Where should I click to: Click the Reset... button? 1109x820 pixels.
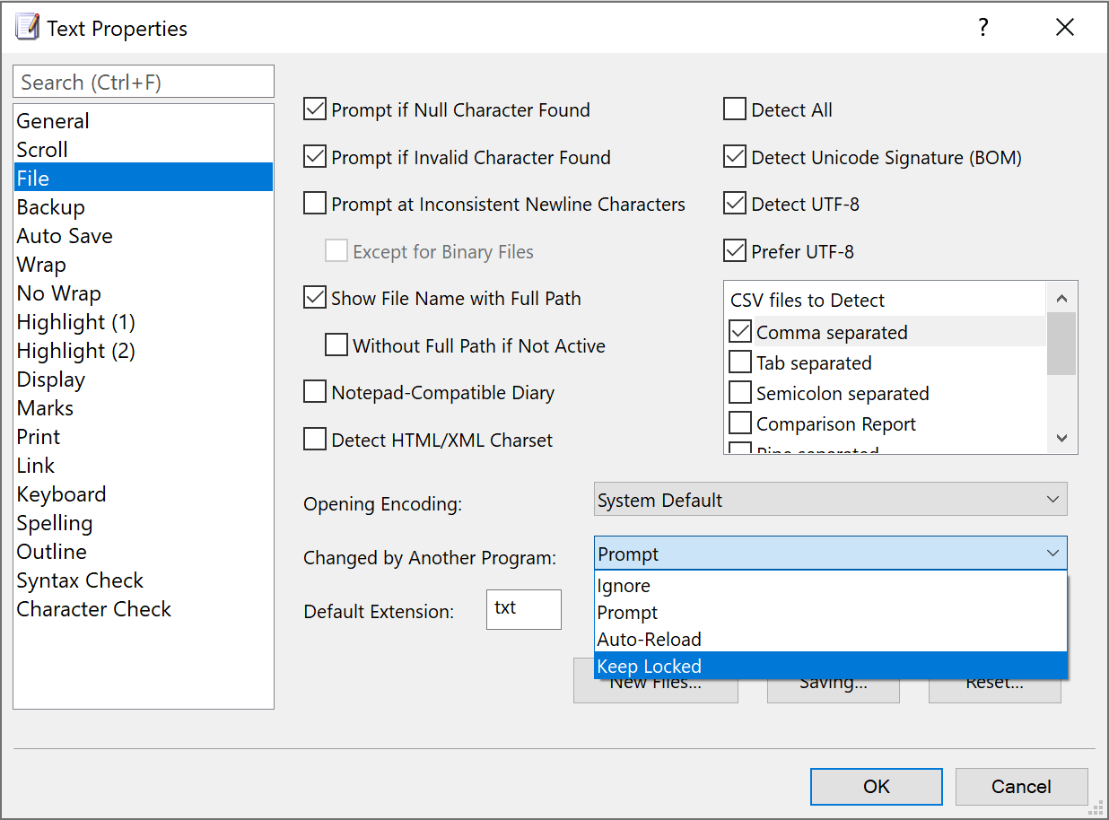(x=995, y=691)
